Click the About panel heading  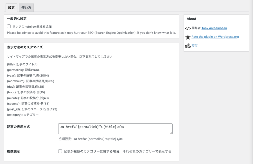191,19
